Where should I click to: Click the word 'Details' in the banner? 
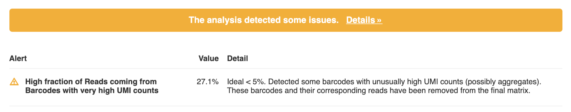[360, 20]
